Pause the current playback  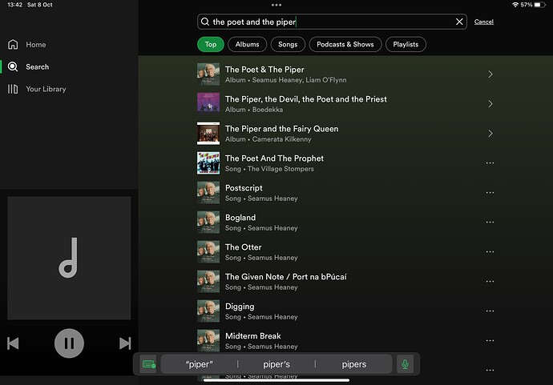point(69,343)
